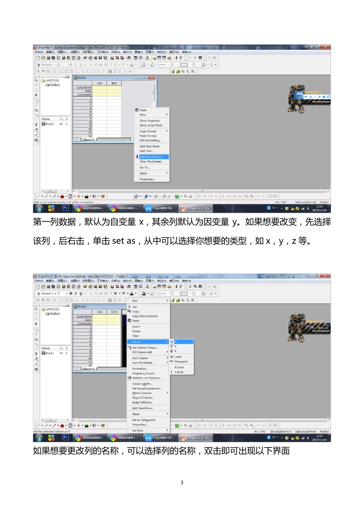Select the Label designation option
The width and height of the screenshot is (364, 515).
coord(182,357)
